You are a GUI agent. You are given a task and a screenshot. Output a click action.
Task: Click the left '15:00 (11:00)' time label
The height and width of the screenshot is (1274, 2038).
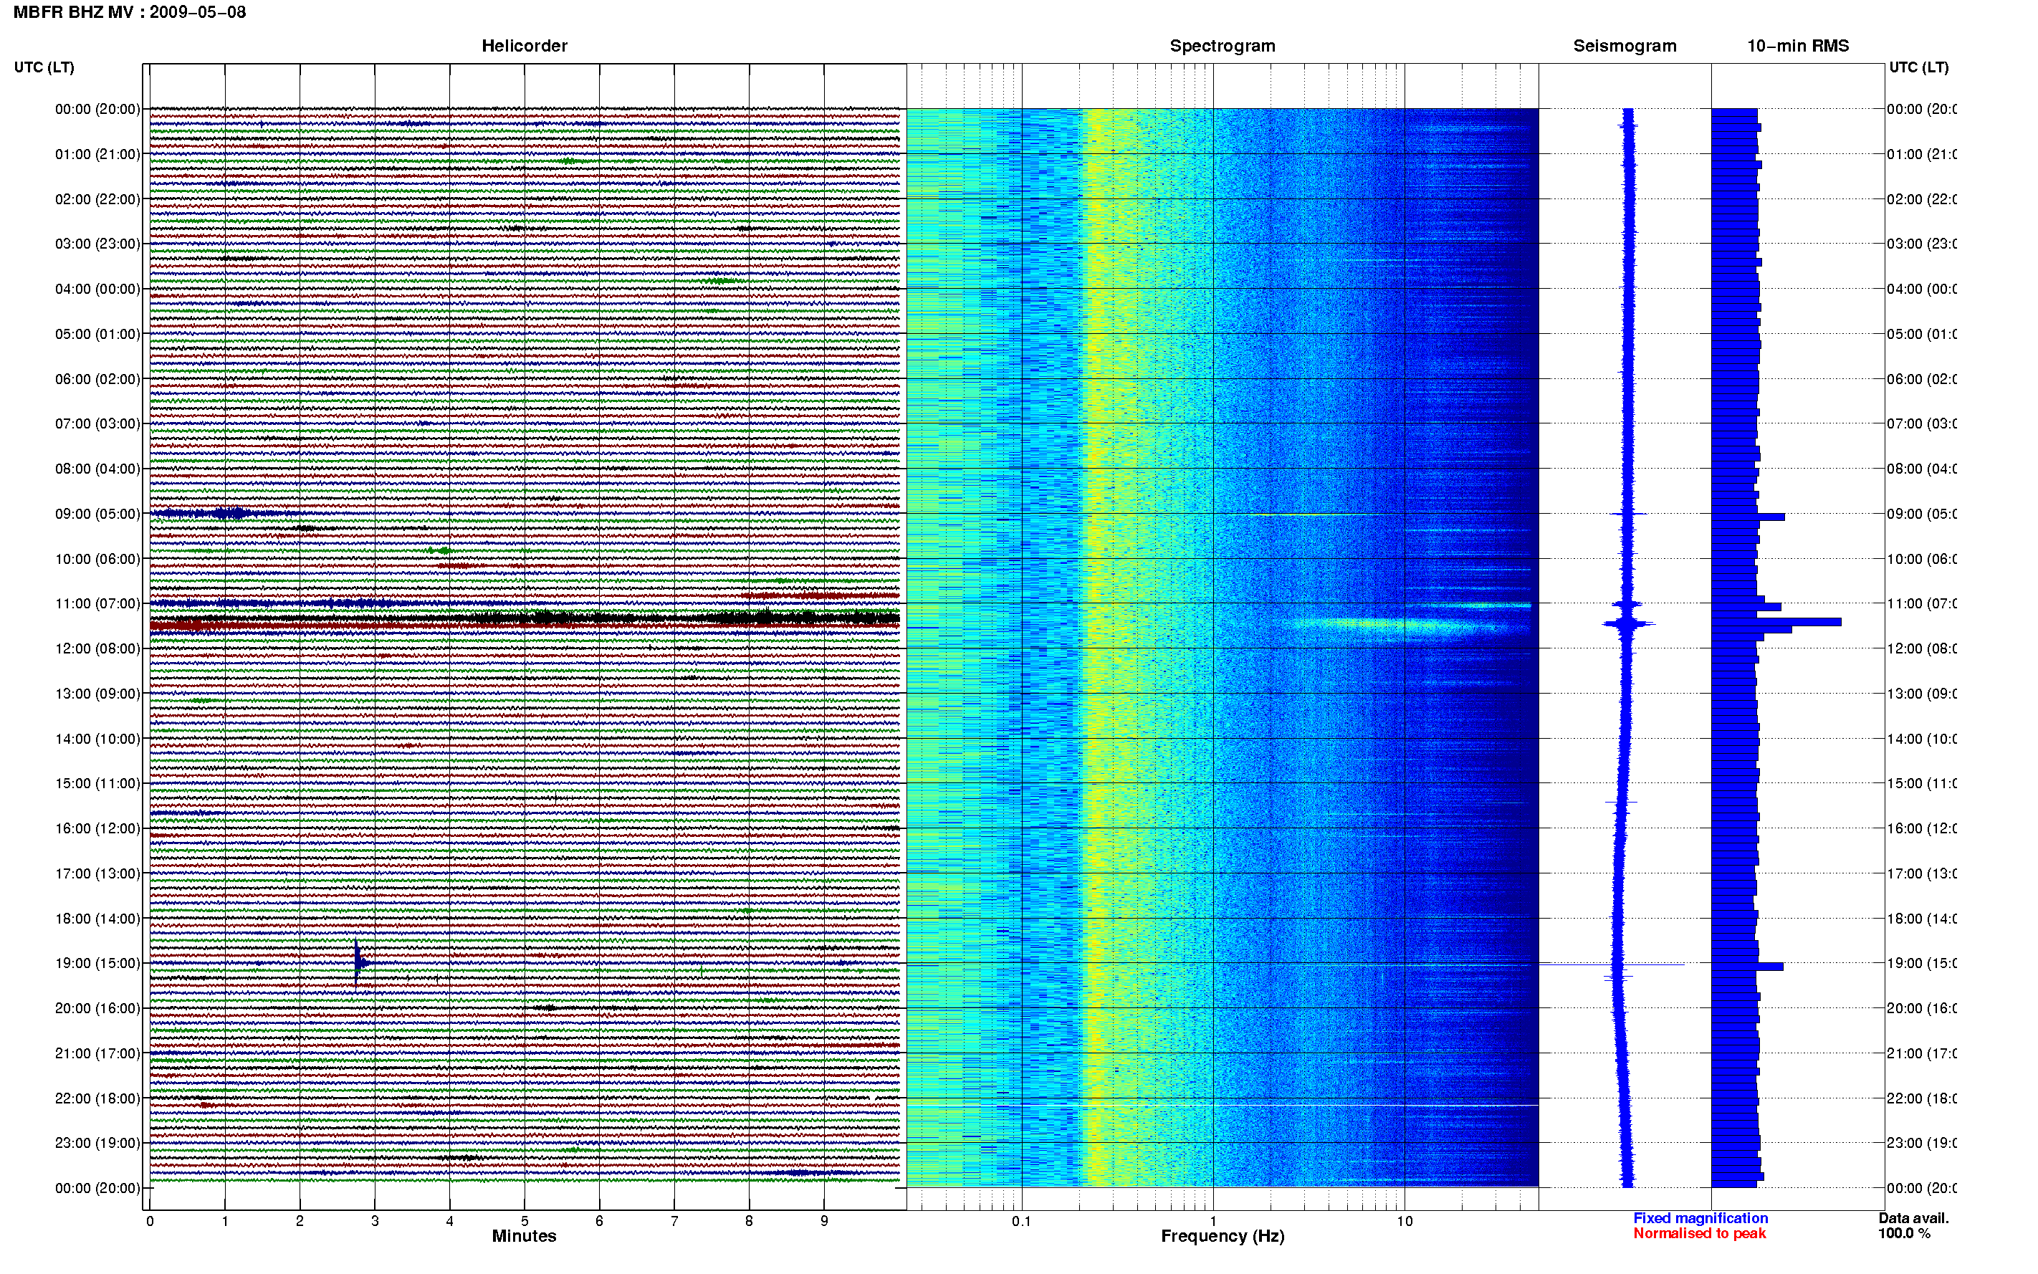point(97,784)
